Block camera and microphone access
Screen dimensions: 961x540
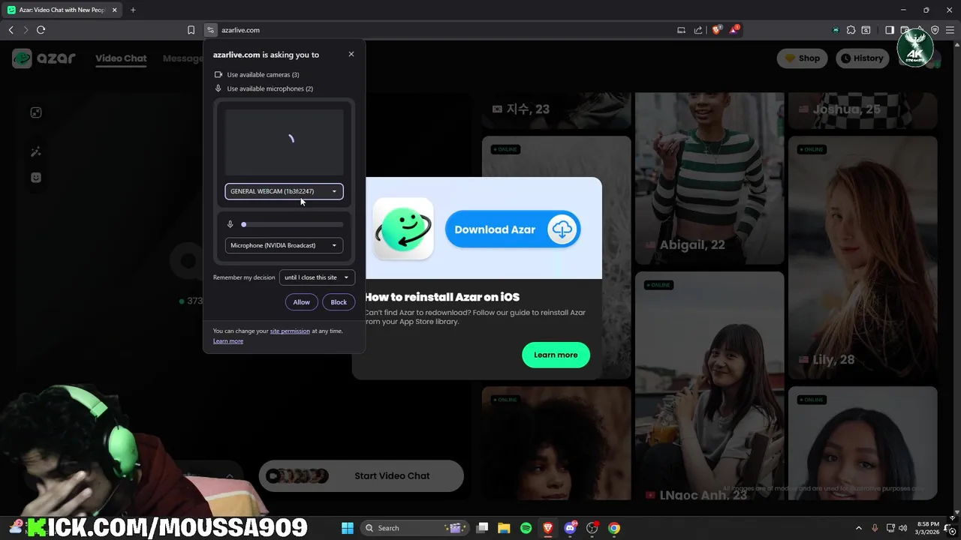click(339, 302)
